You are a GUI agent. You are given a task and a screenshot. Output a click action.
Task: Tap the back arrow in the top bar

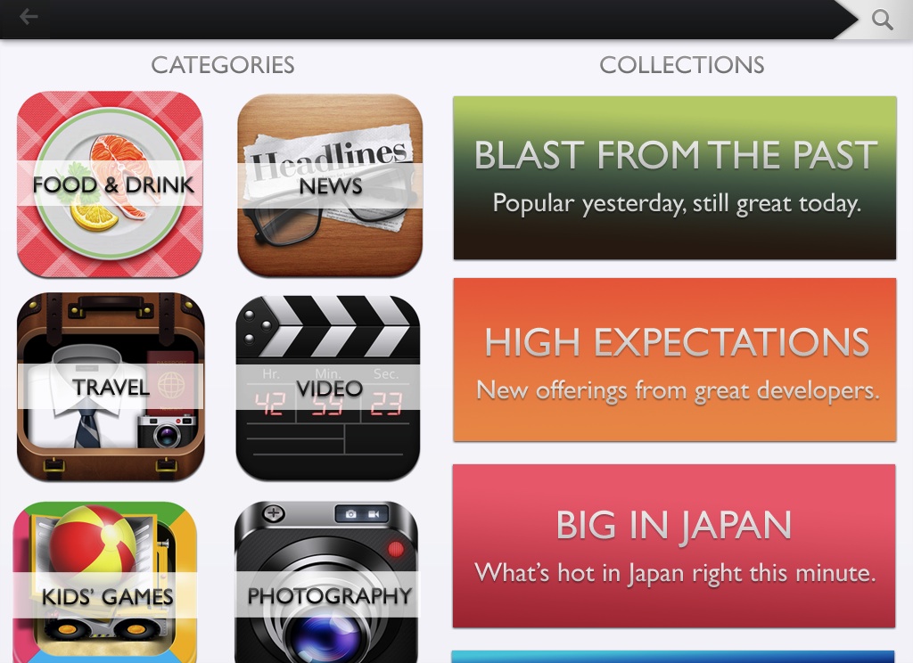(28, 17)
